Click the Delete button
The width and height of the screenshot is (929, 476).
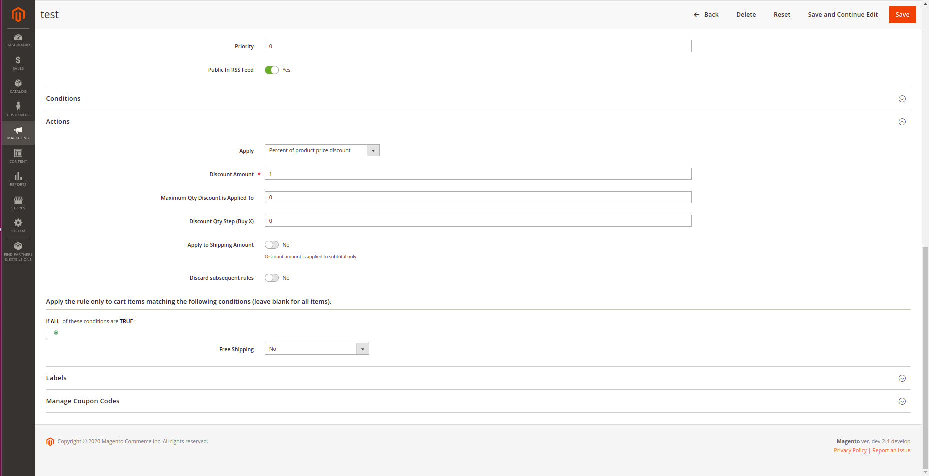tap(746, 15)
